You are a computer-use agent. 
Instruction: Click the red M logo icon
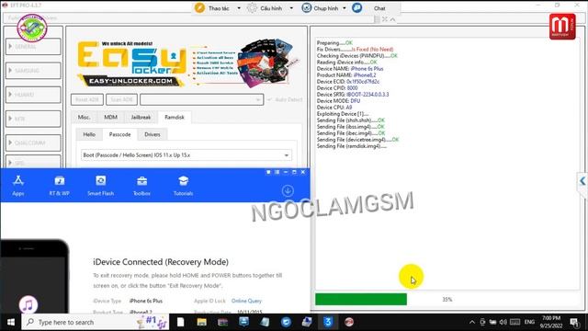tap(562, 27)
